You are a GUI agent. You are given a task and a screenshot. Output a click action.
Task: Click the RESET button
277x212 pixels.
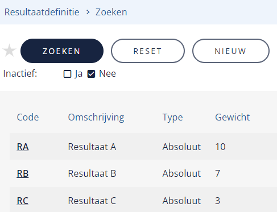(x=148, y=51)
